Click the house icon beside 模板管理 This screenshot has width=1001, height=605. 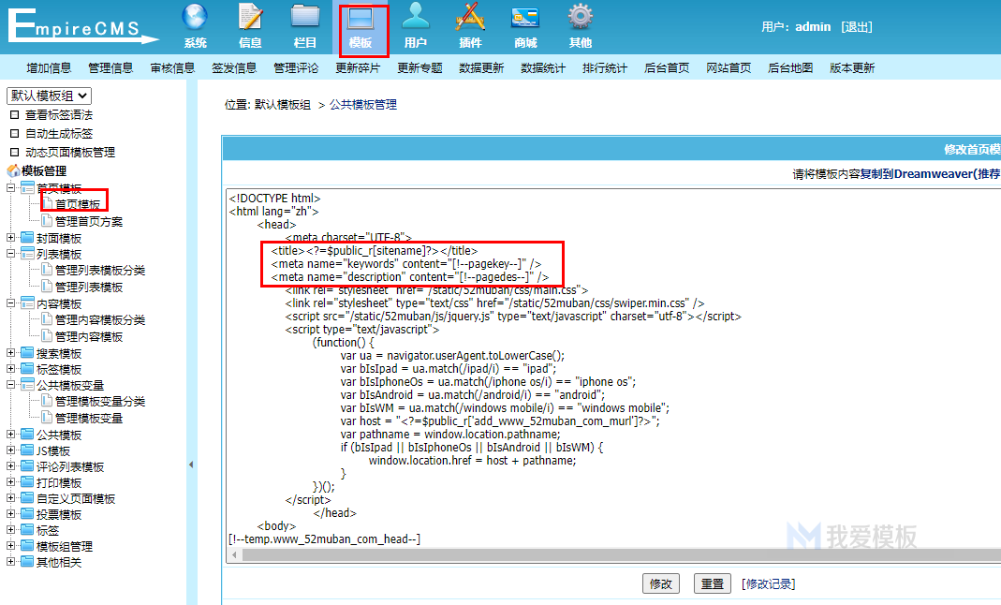click(x=13, y=171)
